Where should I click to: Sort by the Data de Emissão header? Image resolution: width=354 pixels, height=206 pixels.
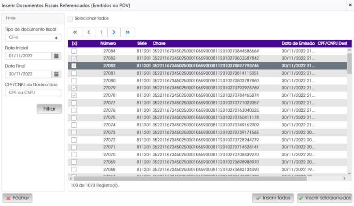(x=298, y=43)
